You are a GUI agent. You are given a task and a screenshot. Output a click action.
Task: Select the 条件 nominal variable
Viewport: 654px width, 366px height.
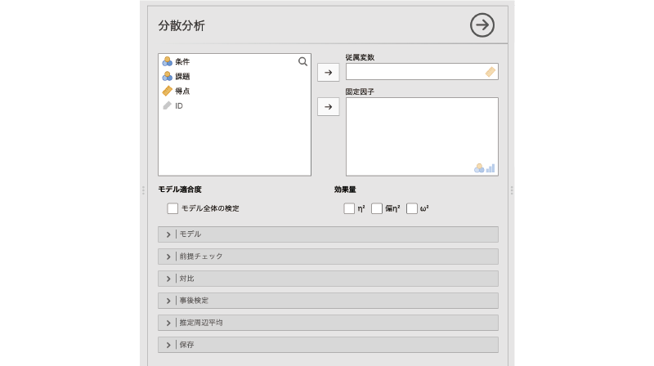tap(181, 61)
